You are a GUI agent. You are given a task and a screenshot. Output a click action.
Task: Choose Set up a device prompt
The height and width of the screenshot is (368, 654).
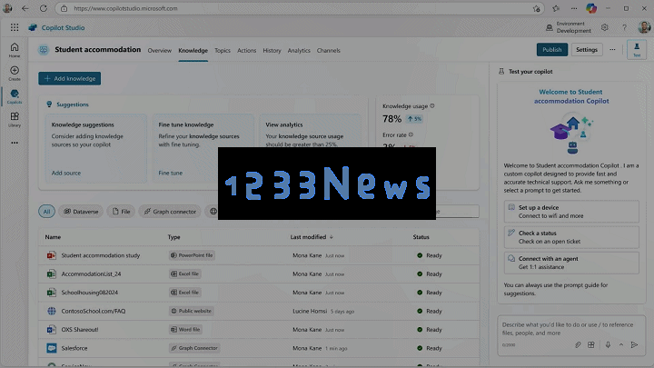pos(571,212)
